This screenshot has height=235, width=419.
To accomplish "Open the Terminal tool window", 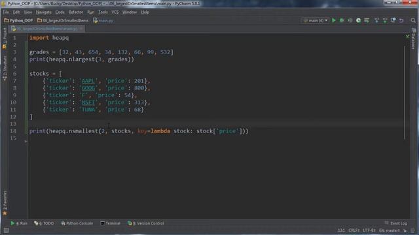I will 111,223.
